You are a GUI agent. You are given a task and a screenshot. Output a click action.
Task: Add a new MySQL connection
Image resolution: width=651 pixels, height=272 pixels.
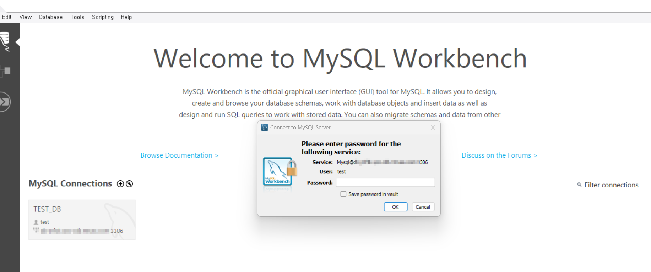[120, 183]
